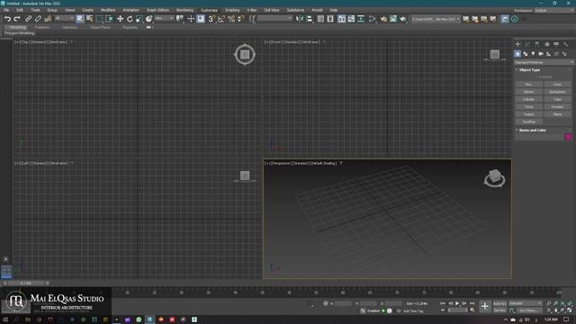Click the Edit Named Selection Sets icon
576x324 pixels.
tap(252, 19)
